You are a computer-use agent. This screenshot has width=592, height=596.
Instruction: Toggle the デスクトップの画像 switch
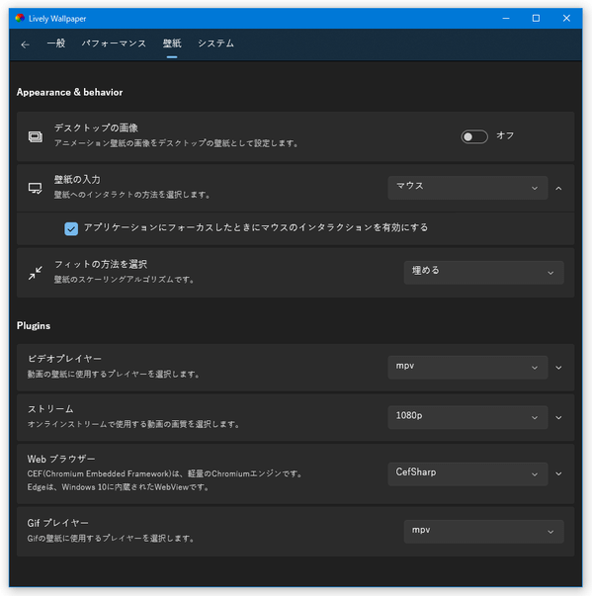pyautogui.click(x=474, y=136)
